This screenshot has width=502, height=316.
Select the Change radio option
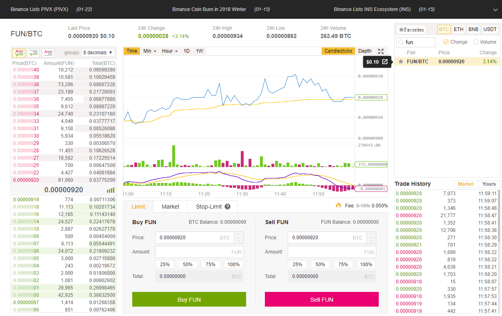pos(455,42)
